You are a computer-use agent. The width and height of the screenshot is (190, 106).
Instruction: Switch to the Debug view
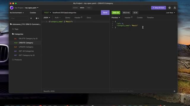(82, 8)
